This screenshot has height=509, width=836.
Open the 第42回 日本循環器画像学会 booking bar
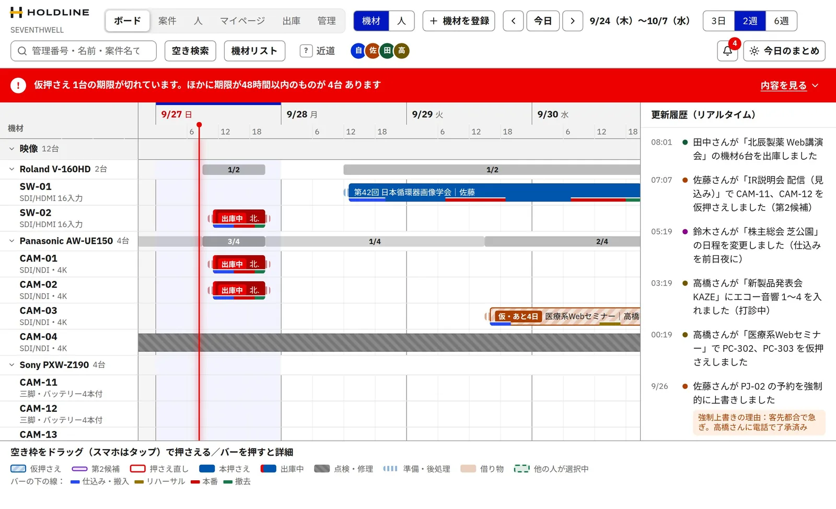[494, 192]
